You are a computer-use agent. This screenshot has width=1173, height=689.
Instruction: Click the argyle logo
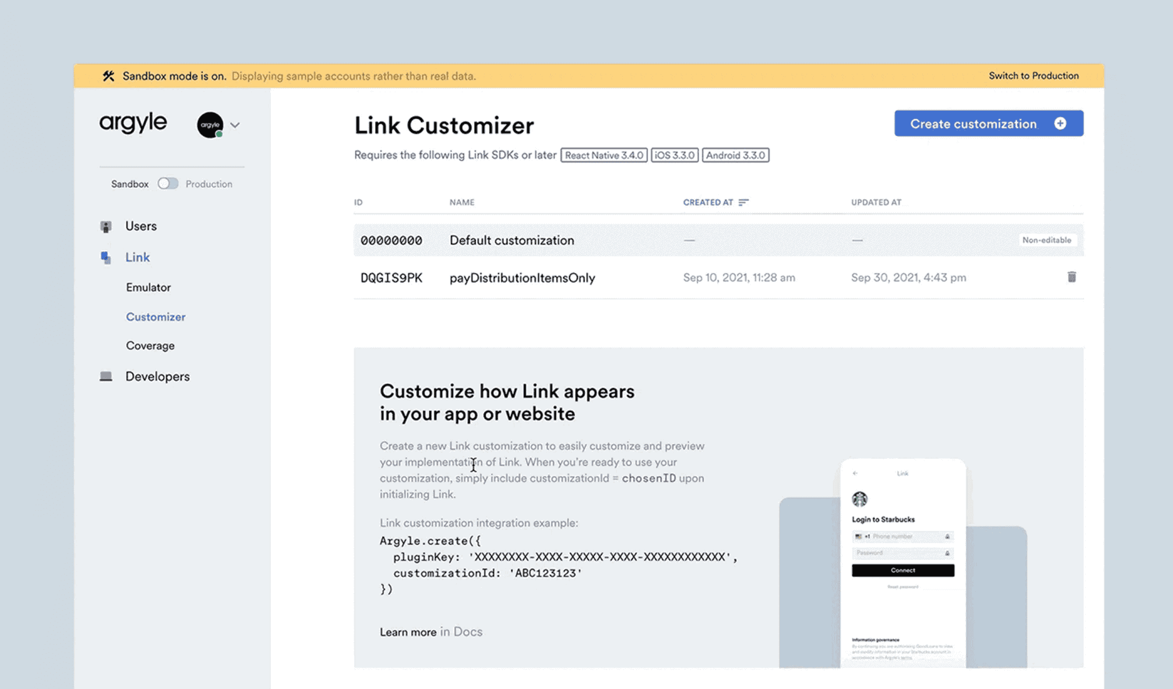point(133,123)
